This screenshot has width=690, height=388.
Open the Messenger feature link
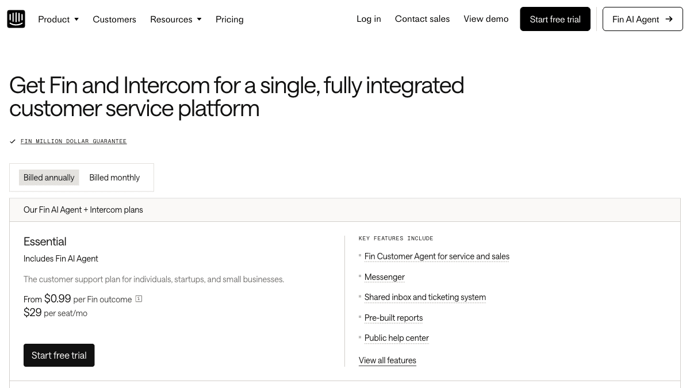tap(384, 276)
